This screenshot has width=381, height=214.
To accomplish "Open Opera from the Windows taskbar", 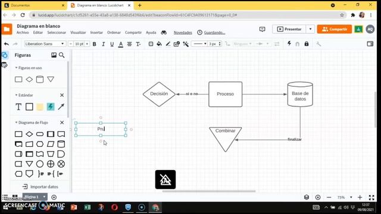I will [115, 207].
